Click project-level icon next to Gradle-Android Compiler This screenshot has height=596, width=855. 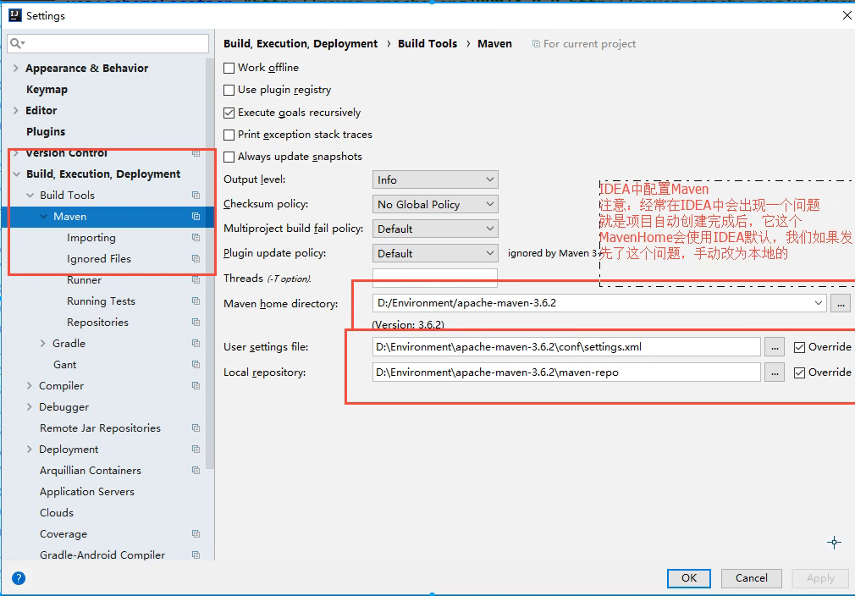pos(196,555)
